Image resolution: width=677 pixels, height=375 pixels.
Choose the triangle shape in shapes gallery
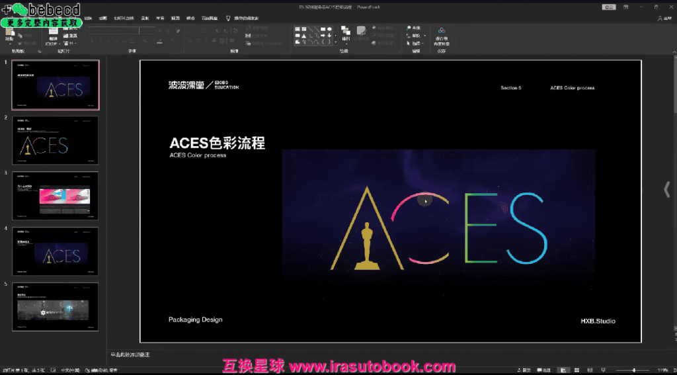(304, 36)
